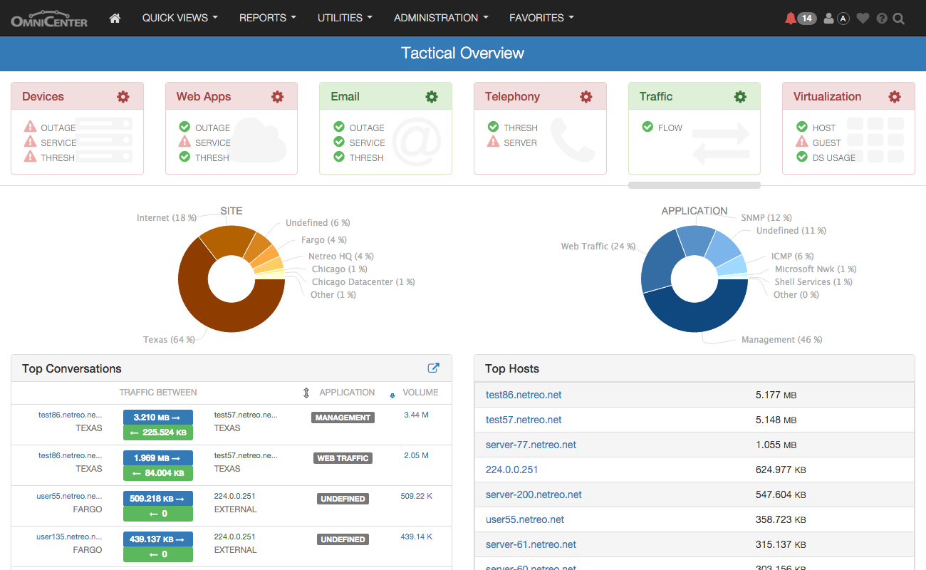926x570 pixels.
Task: Click the heart favorites icon in top bar
Action: [x=863, y=18]
